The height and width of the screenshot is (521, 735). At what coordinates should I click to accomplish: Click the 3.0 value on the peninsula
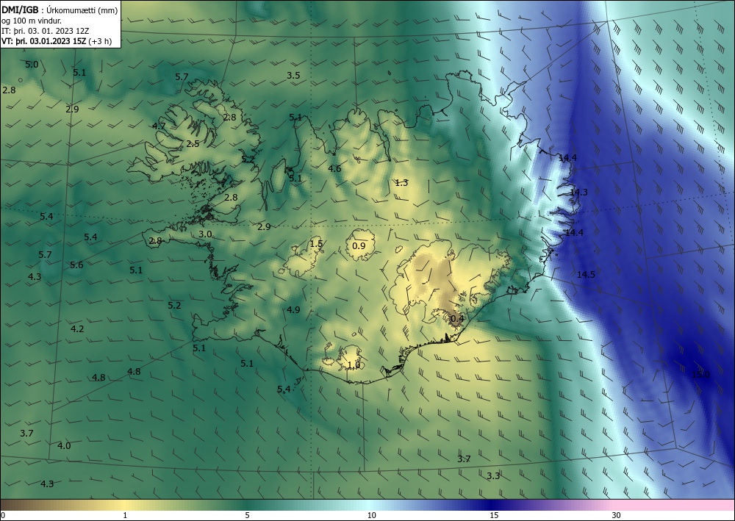point(205,234)
